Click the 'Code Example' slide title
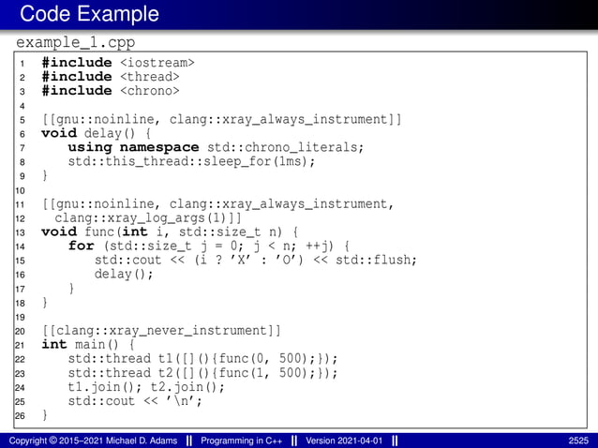 (89, 14)
